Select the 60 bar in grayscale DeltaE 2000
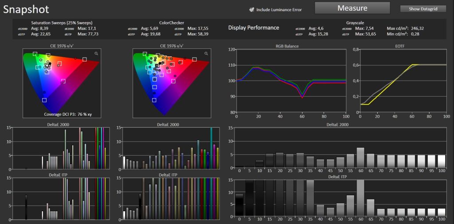The width and height of the screenshot is (454, 224). pyautogui.click(x=360, y=157)
